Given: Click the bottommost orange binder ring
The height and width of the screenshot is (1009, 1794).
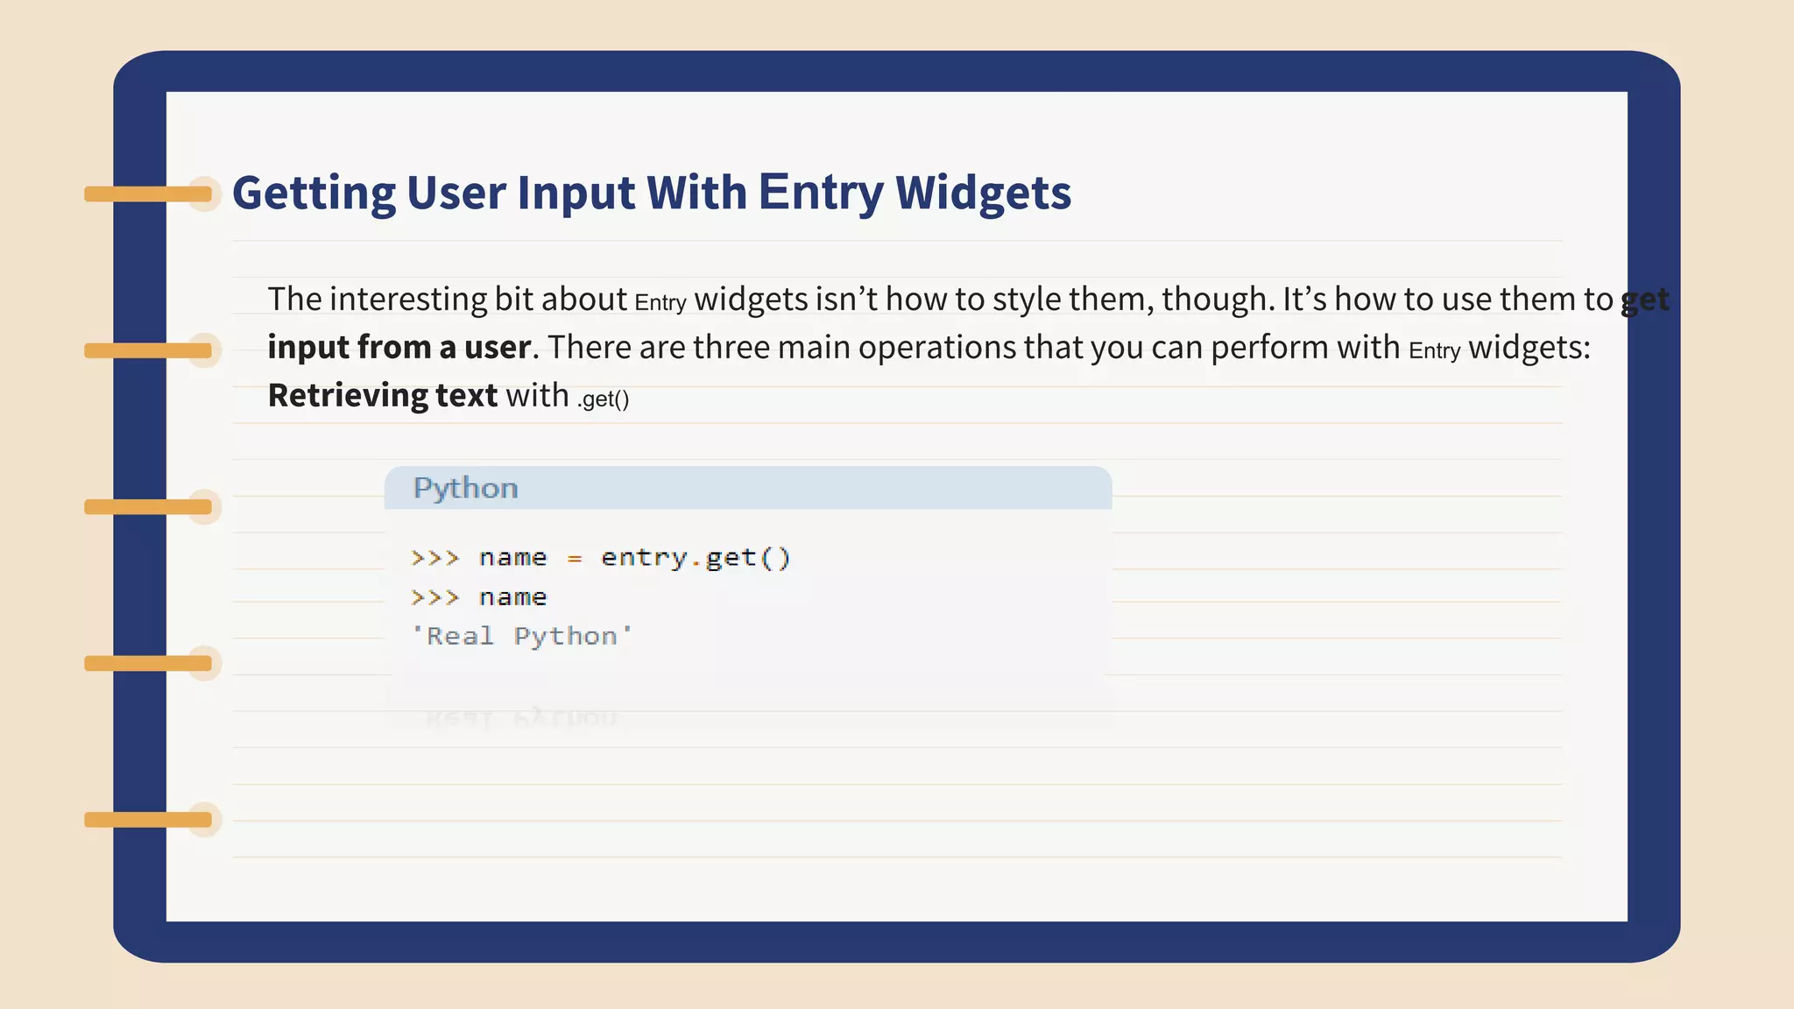Looking at the screenshot, I should tap(148, 820).
